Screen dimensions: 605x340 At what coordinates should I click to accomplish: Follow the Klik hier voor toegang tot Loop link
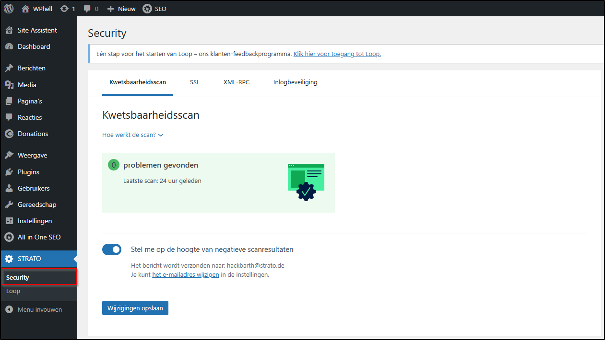(x=337, y=54)
